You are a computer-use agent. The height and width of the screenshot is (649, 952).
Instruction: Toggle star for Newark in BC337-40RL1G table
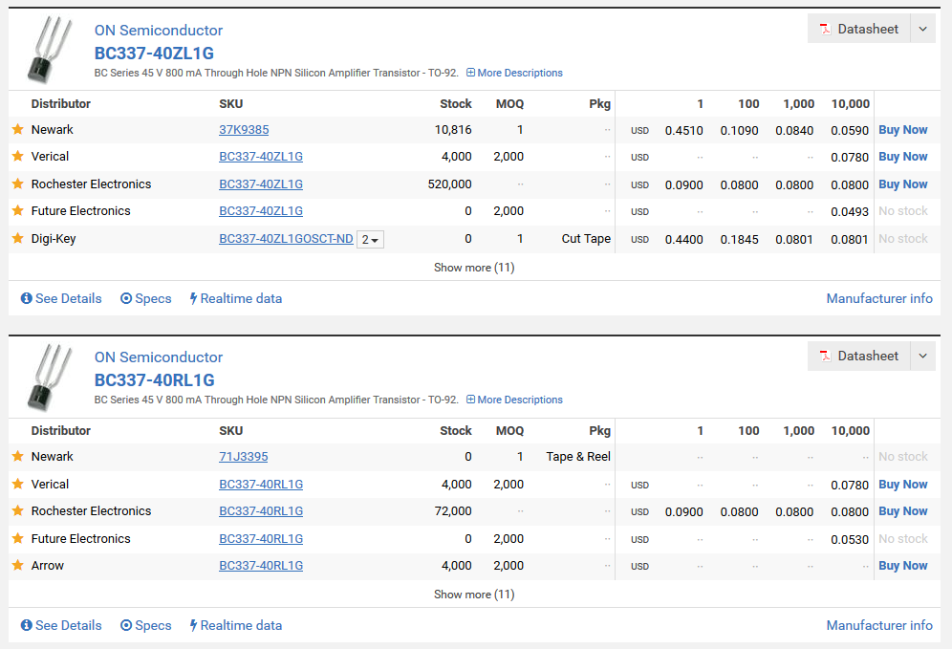(17, 456)
